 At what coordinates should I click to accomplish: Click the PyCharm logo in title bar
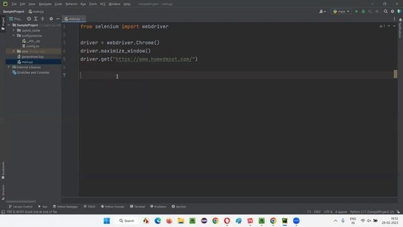(x=5, y=4)
